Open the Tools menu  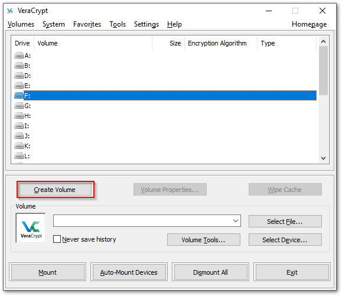coord(118,24)
